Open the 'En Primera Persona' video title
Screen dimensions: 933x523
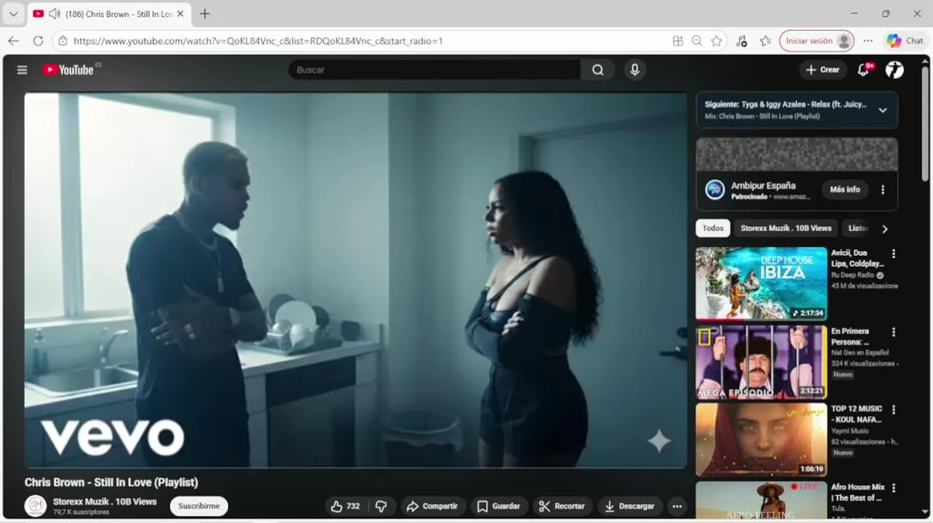point(851,336)
